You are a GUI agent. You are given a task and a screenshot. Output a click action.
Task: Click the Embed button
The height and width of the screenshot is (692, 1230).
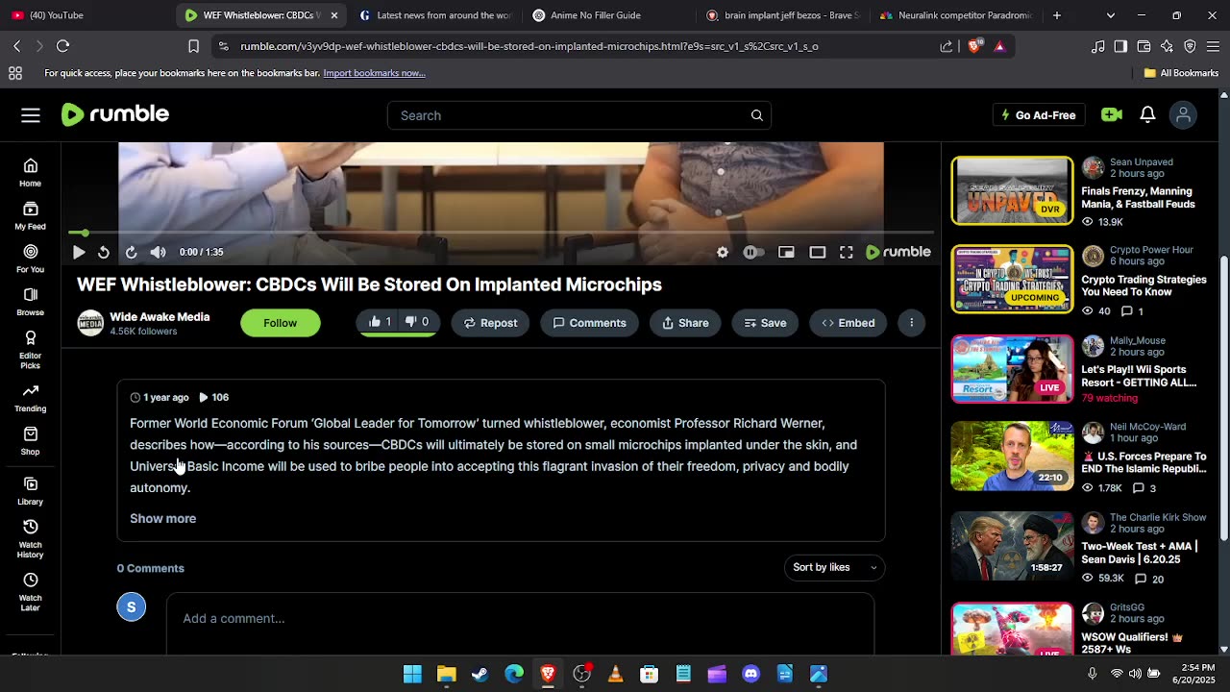click(848, 323)
